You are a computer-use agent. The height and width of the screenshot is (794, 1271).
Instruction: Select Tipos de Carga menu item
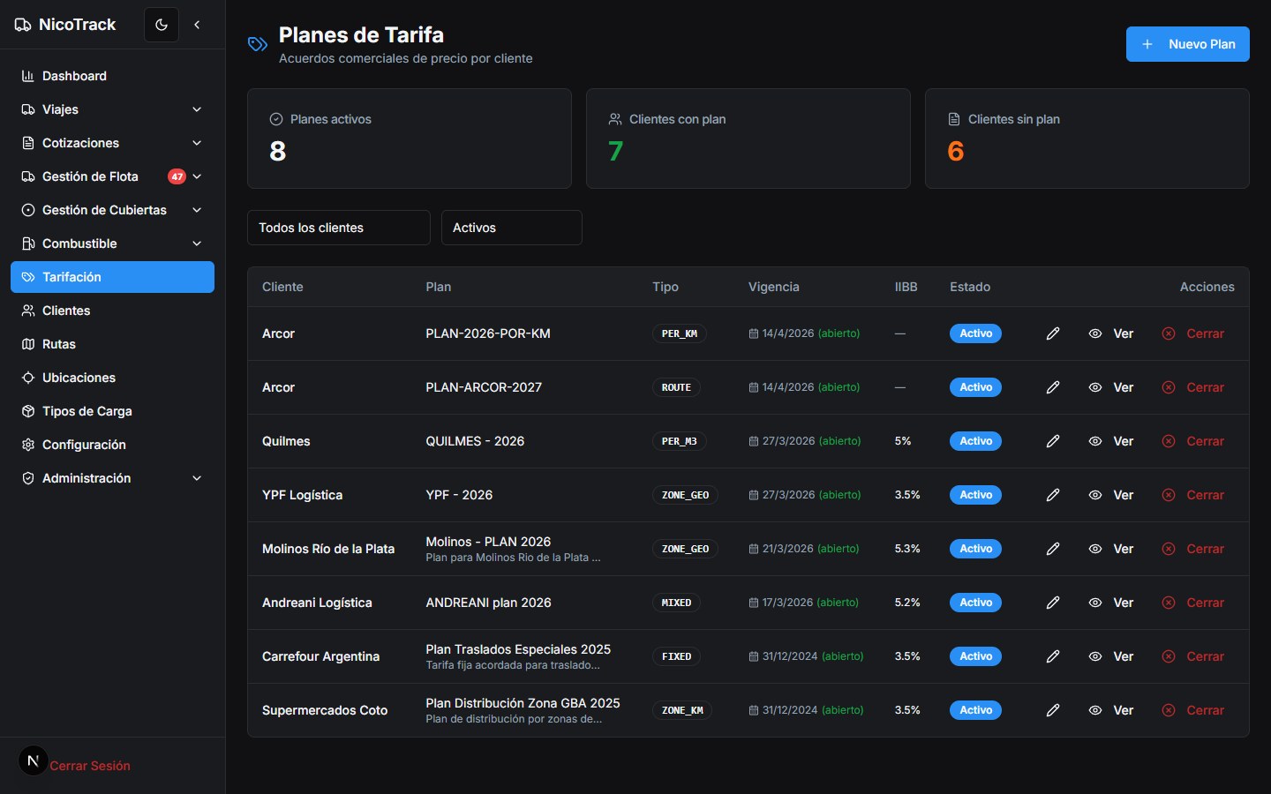point(112,411)
